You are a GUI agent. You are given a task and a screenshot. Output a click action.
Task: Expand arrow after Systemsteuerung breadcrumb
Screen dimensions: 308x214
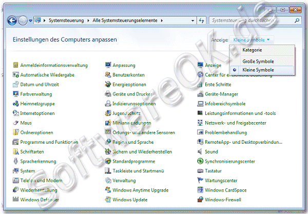[x=88, y=21]
